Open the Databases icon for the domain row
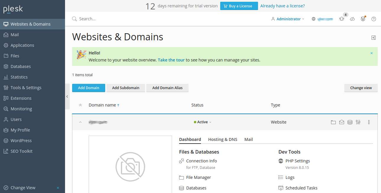 coord(350,122)
